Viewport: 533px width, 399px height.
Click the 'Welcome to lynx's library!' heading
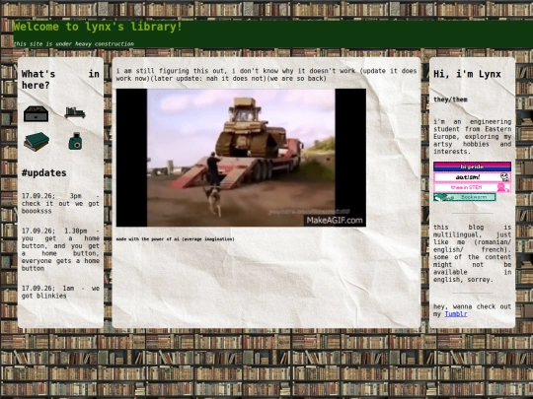tap(98, 27)
